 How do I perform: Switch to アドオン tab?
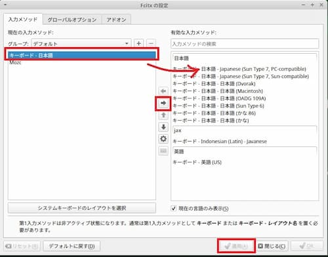tap(116, 20)
